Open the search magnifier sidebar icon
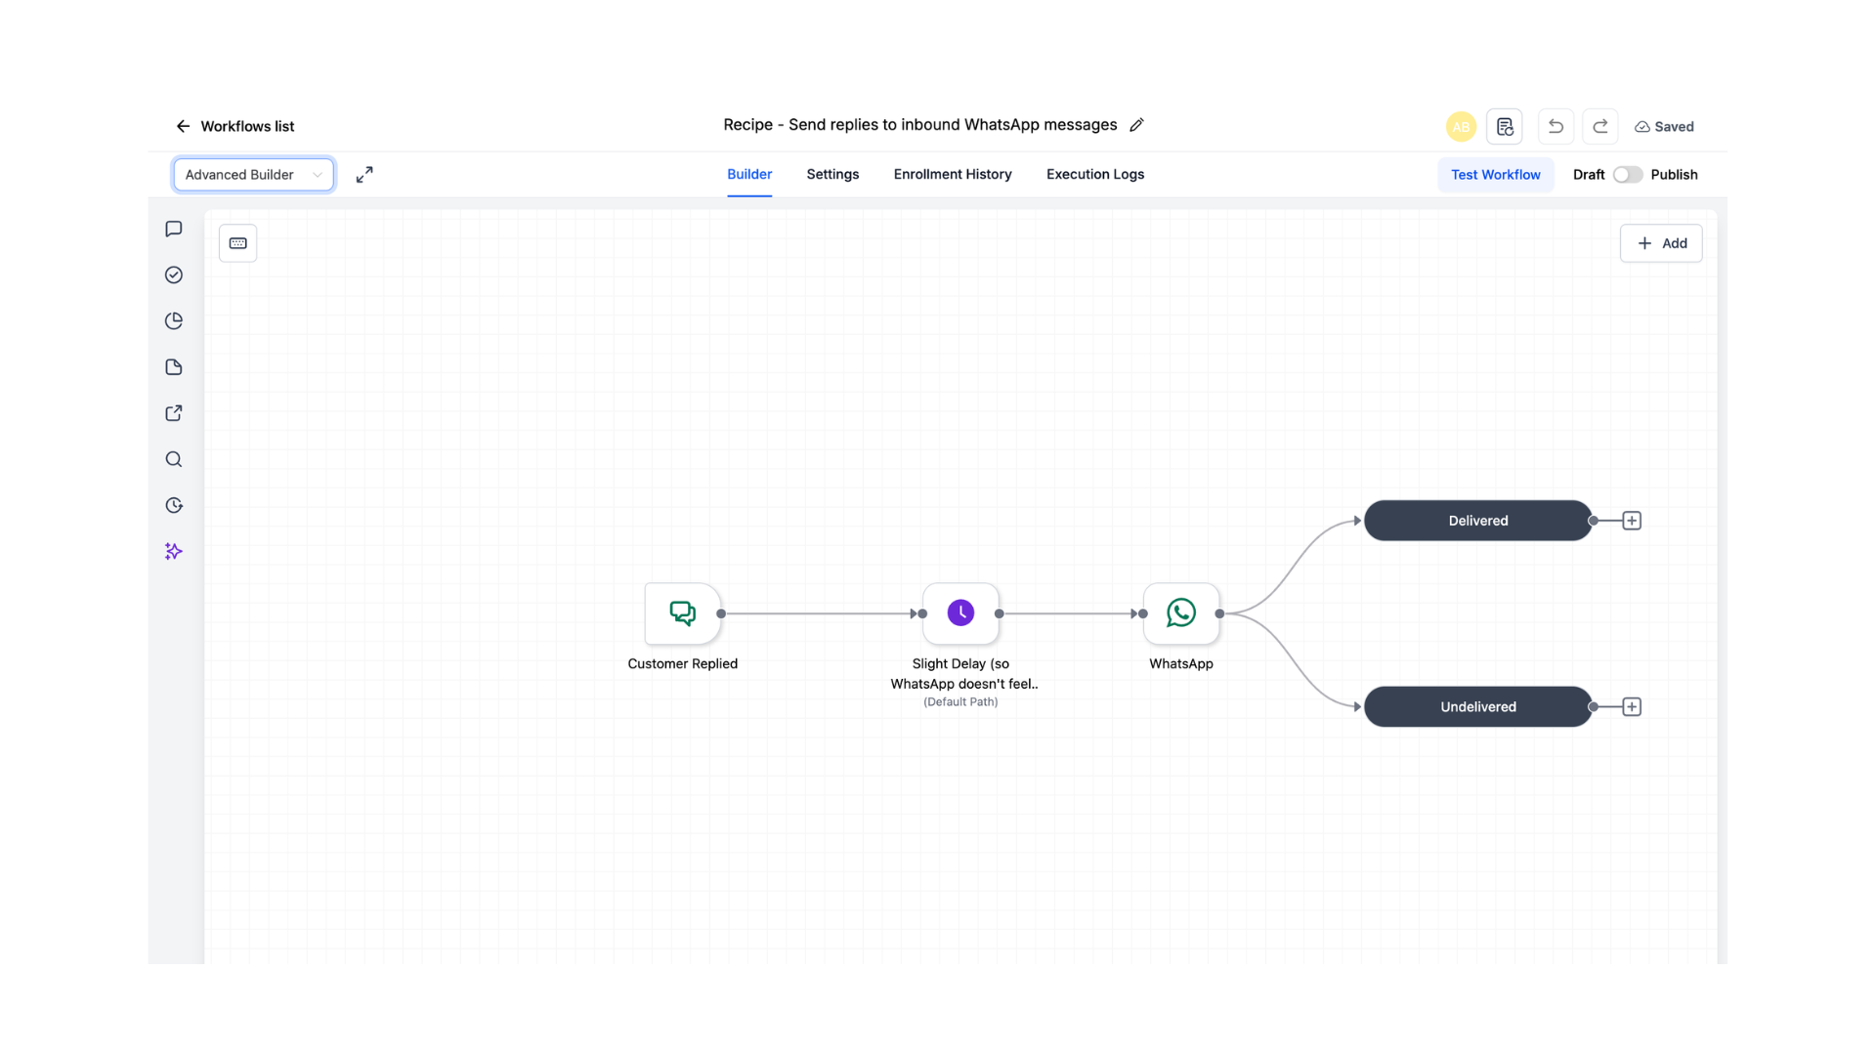The image size is (1876, 1055). (174, 459)
